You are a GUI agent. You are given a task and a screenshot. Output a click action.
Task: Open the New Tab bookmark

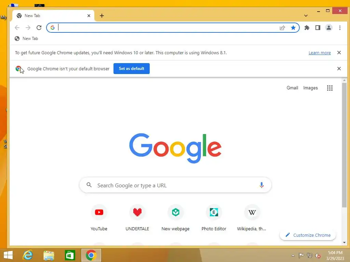point(26,39)
